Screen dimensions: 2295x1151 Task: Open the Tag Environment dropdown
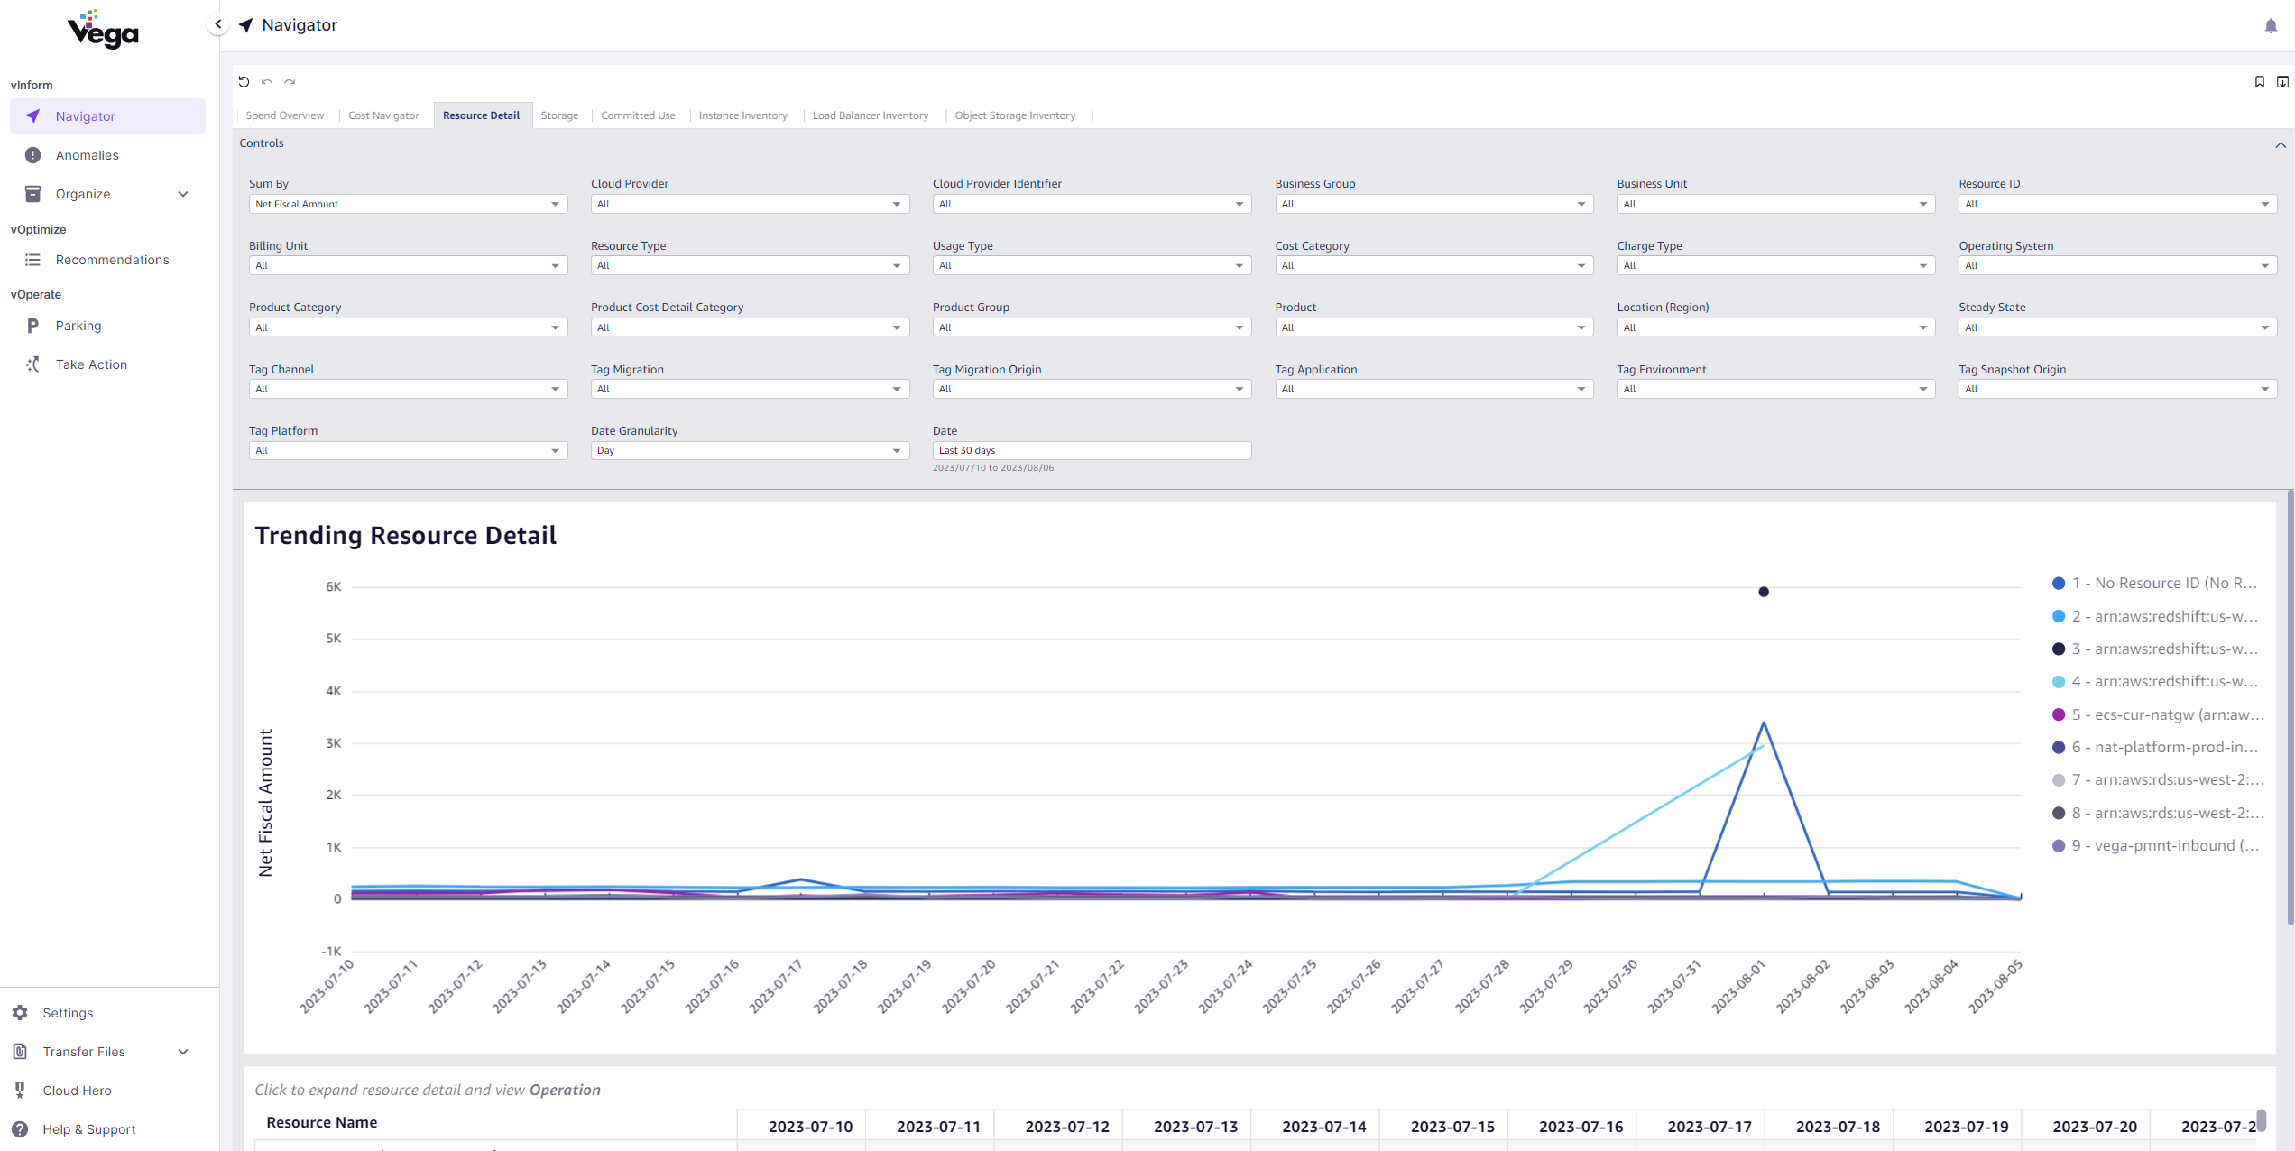pyautogui.click(x=1775, y=389)
